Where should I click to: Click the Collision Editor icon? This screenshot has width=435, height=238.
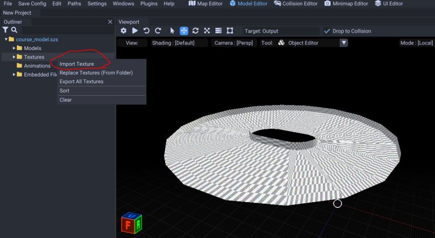(x=277, y=3)
